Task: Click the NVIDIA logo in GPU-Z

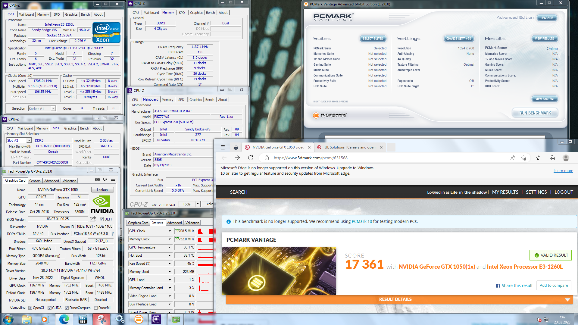Action: 102,205
